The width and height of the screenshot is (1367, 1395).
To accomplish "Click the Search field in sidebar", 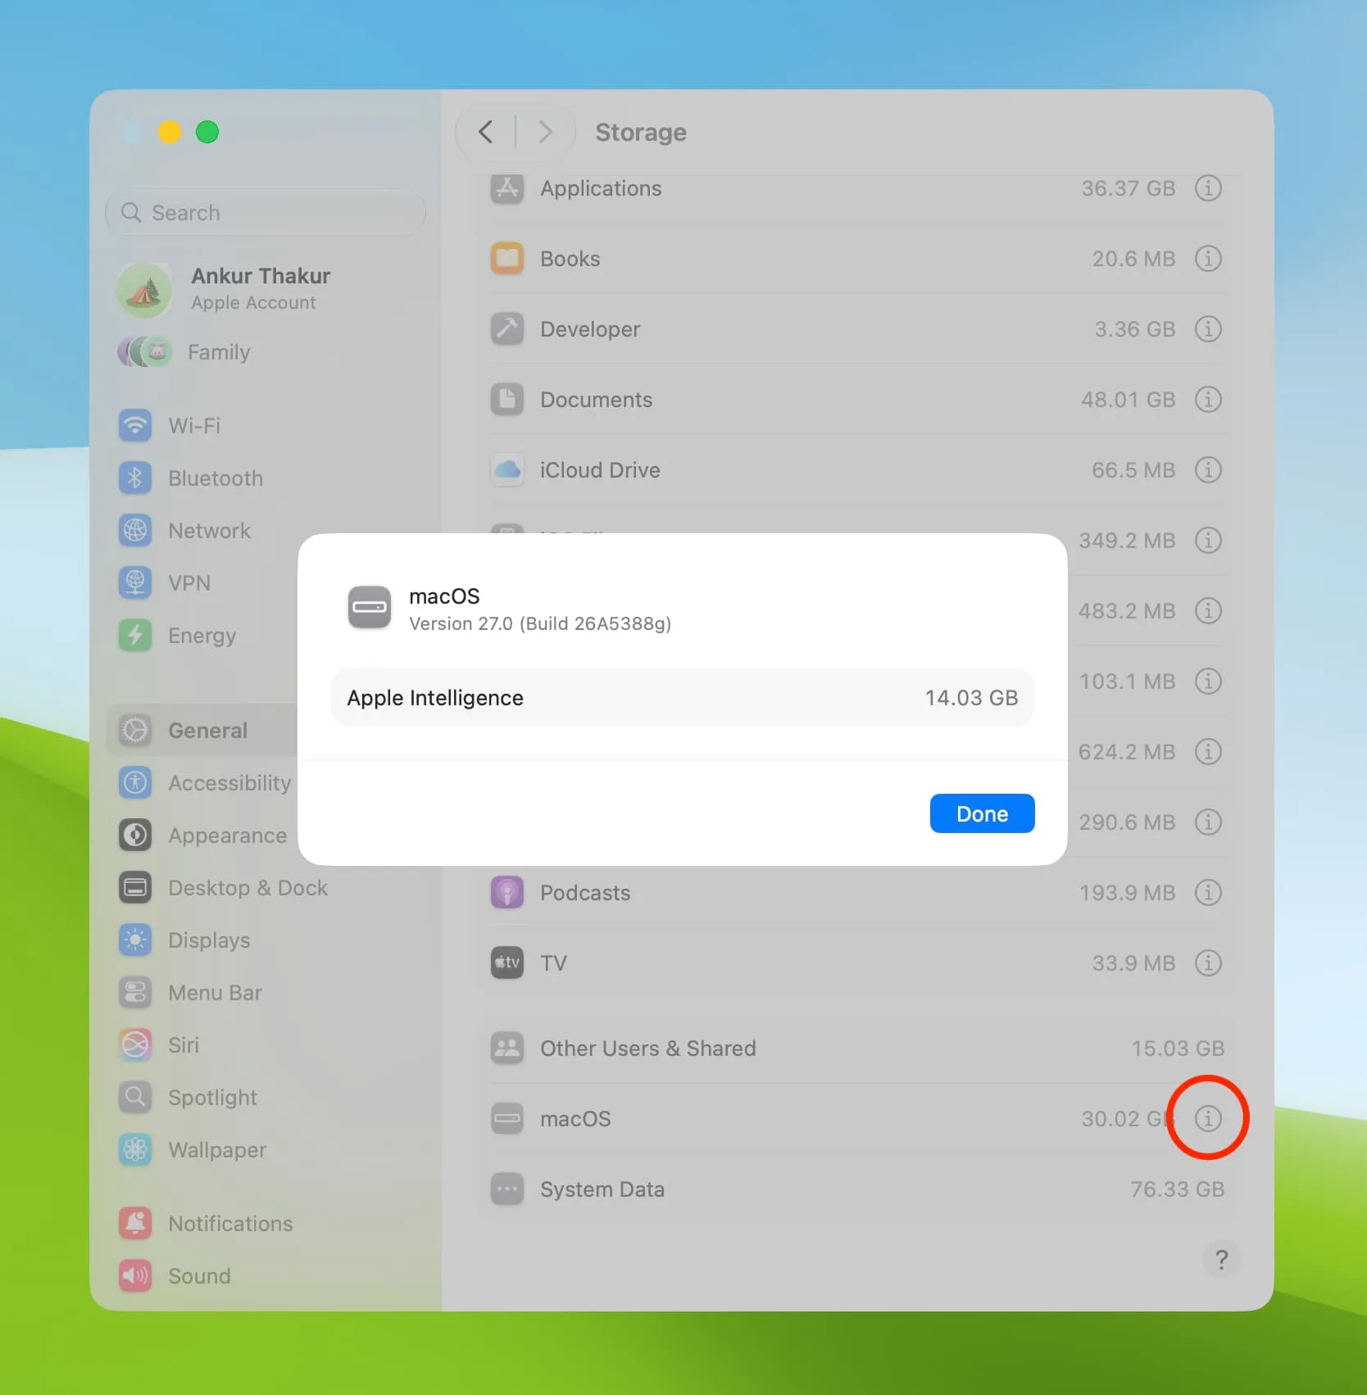I will tap(266, 213).
